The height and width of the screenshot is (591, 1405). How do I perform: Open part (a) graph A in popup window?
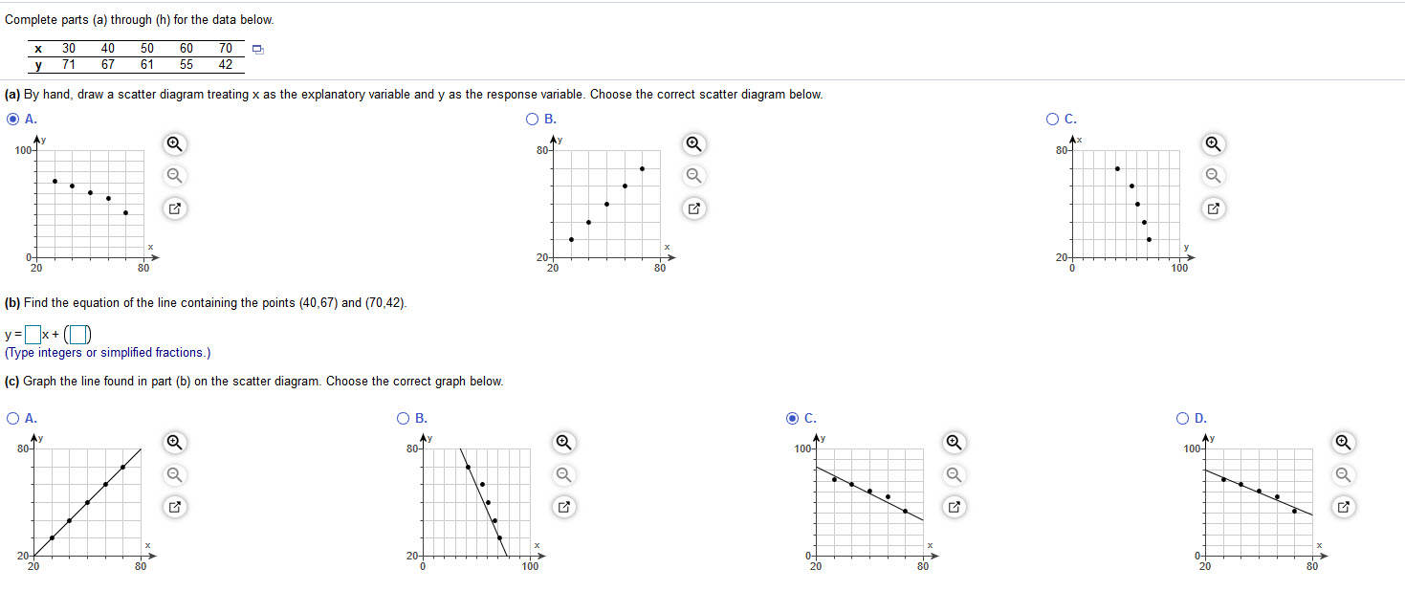click(173, 208)
